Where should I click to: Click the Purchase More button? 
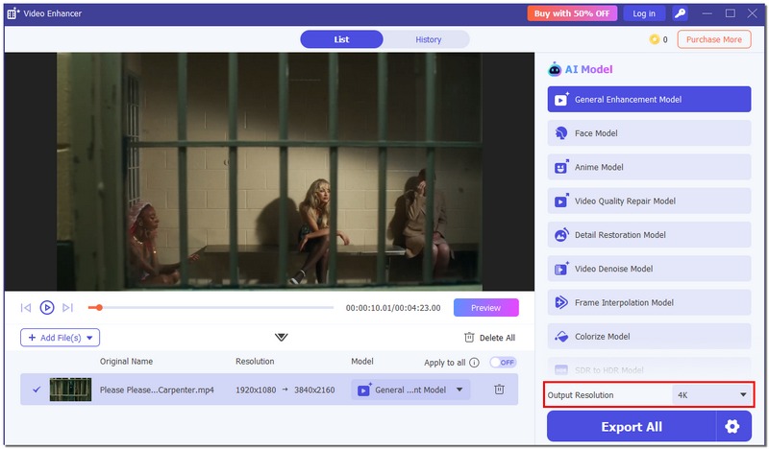click(713, 39)
